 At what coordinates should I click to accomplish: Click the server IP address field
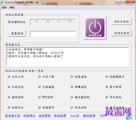[x=53, y=22]
